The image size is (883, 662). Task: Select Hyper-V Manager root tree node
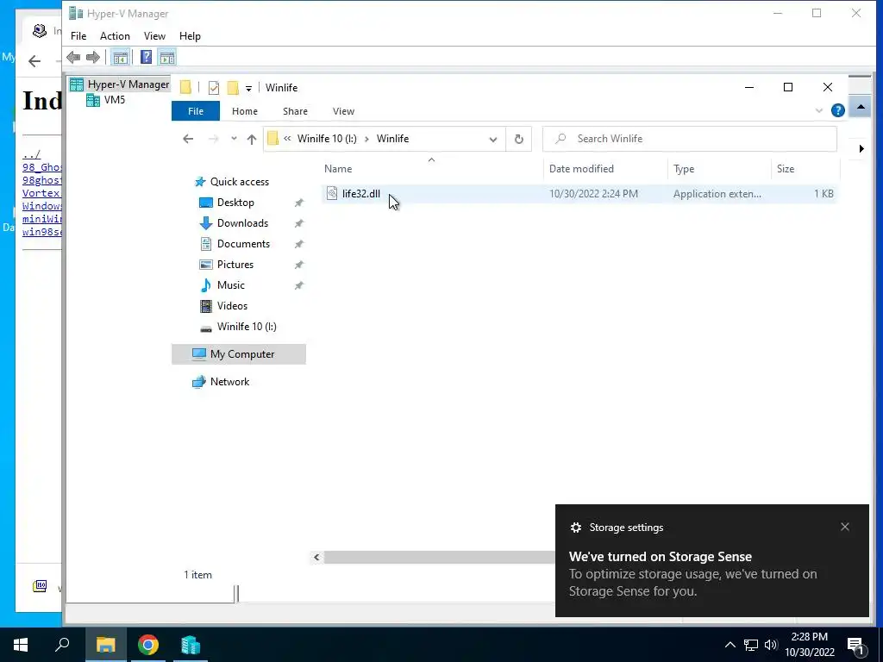119,84
